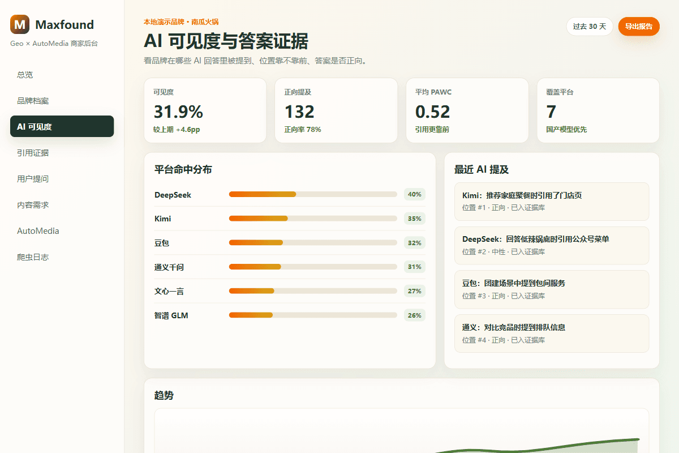
Task: Click the Maxfound M logo icon
Action: pos(20,24)
